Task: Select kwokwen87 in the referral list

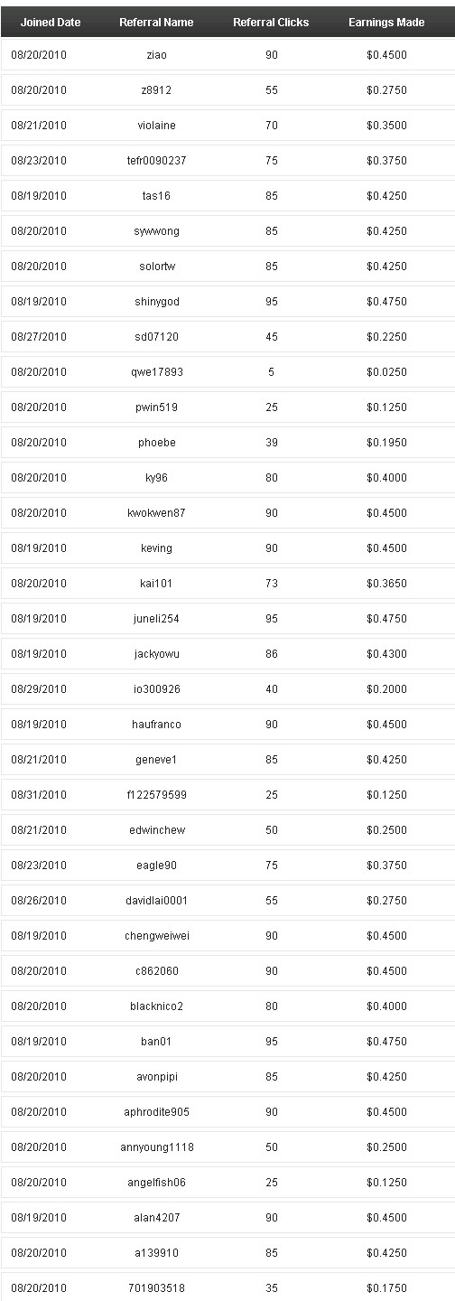Action: point(156,513)
